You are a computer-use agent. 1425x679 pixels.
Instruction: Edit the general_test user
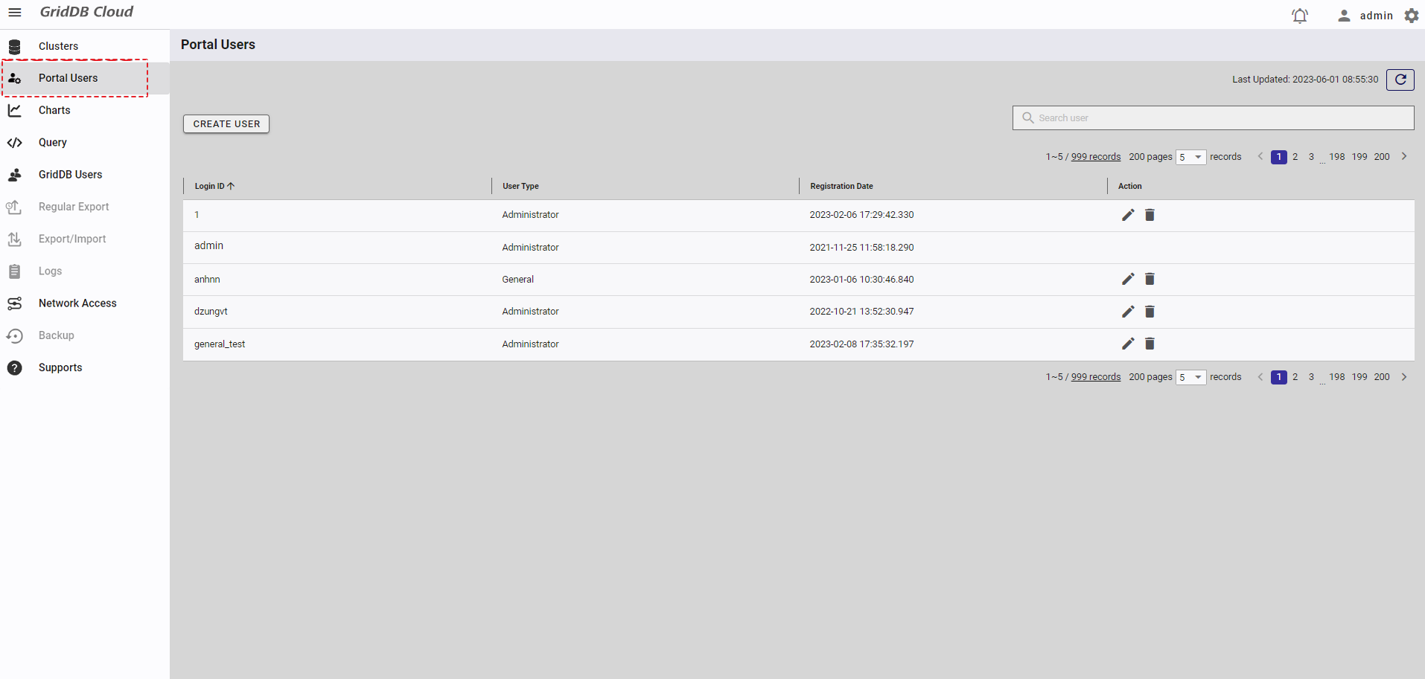point(1128,344)
